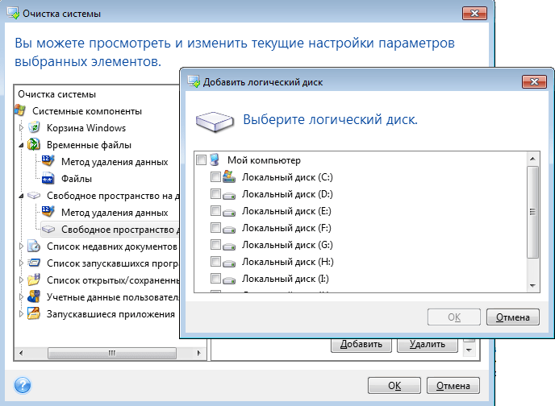
Task: Click the icon of Метод удаления данных under Свободное пространство
Action: coord(48,212)
